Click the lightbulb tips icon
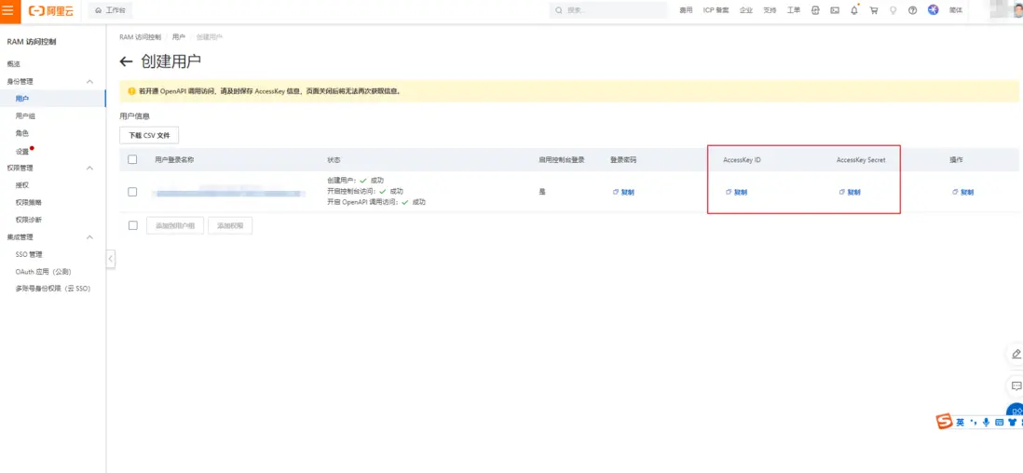 (893, 10)
